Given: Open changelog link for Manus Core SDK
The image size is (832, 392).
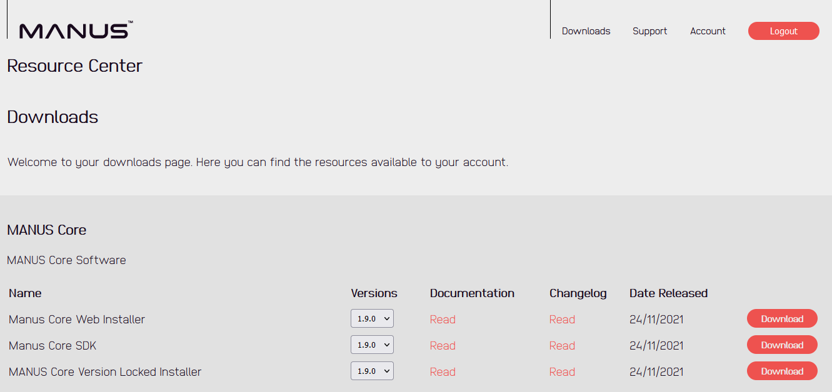Looking at the screenshot, I should tap(562, 346).
